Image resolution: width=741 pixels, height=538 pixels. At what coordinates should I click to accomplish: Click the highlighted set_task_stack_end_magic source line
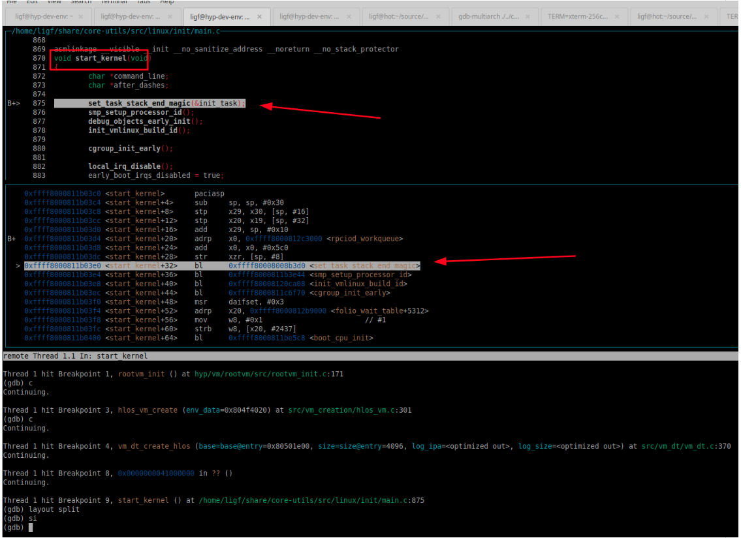150,103
